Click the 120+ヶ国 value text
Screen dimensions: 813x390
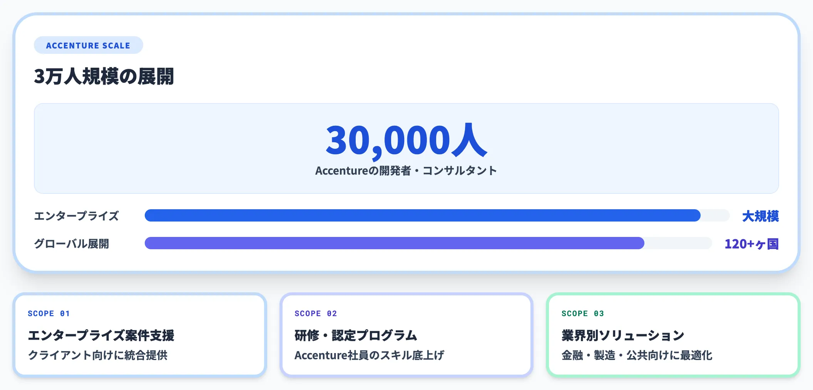[x=751, y=244]
